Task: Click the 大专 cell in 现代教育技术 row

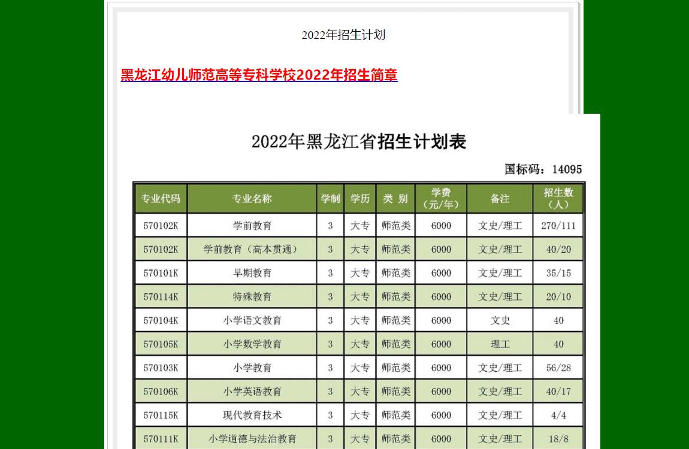Action: click(360, 415)
